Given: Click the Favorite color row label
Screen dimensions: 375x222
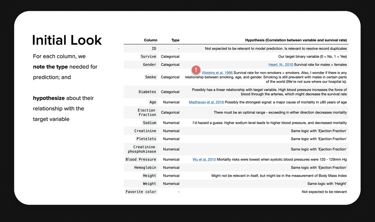Looking at the screenshot, I should pos(141,192).
